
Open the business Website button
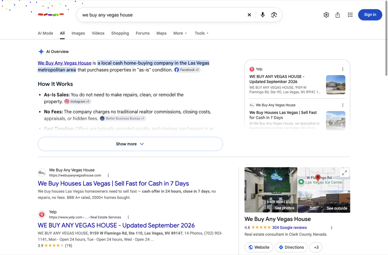259,247
